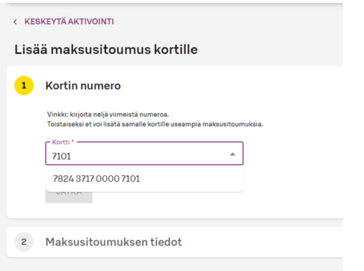Image resolution: width=364 pixels, height=271 pixels.
Task: Open the Keskeytä aktivointi link
Action: [x=69, y=22]
